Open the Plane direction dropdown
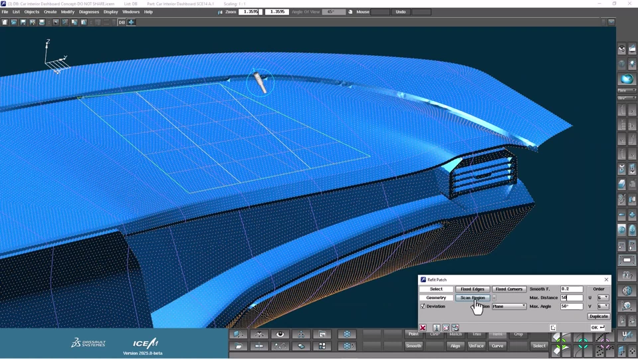 pyautogui.click(x=509, y=306)
